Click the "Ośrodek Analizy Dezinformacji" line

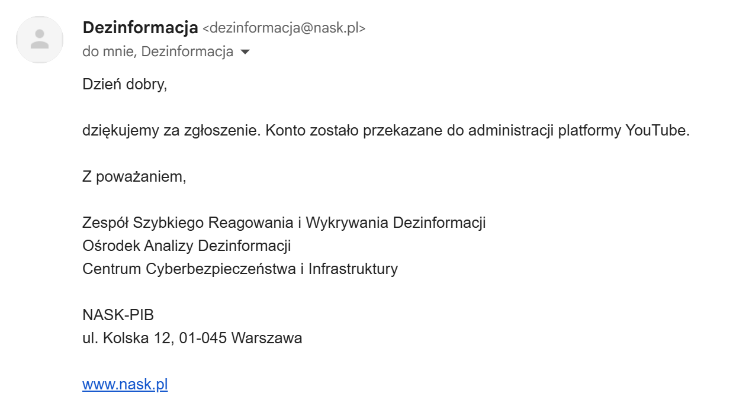[x=187, y=246]
